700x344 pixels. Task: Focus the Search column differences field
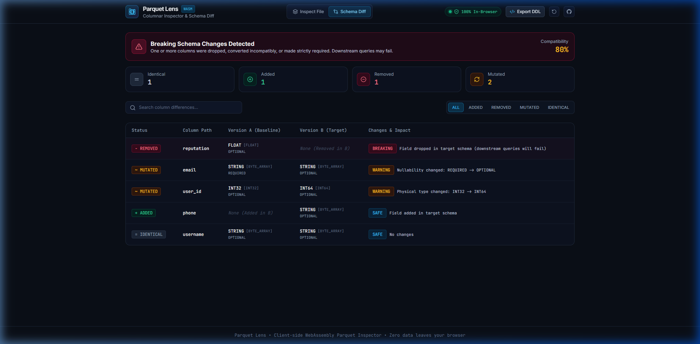pos(184,107)
